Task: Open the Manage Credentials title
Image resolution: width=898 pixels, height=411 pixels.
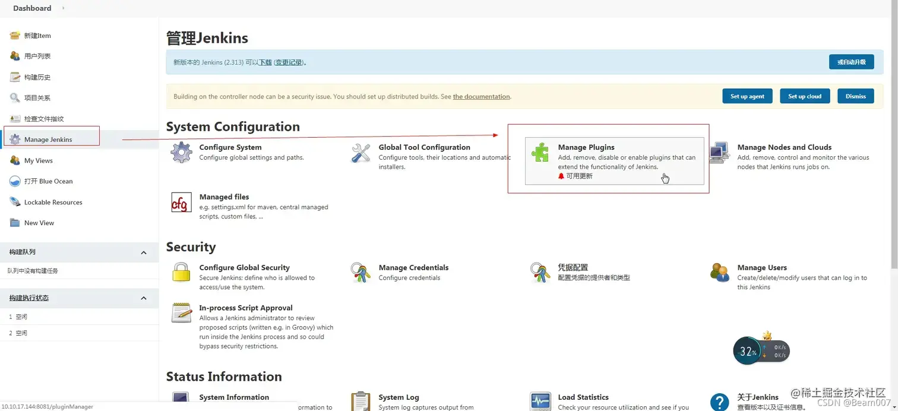Action: tap(413, 268)
